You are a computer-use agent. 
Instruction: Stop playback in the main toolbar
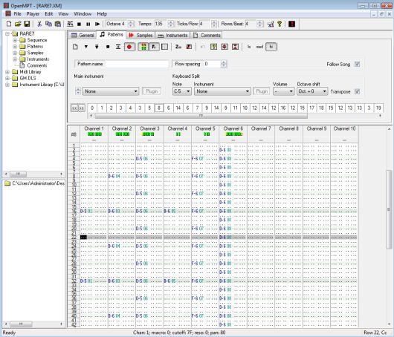pyautogui.click(x=79, y=24)
